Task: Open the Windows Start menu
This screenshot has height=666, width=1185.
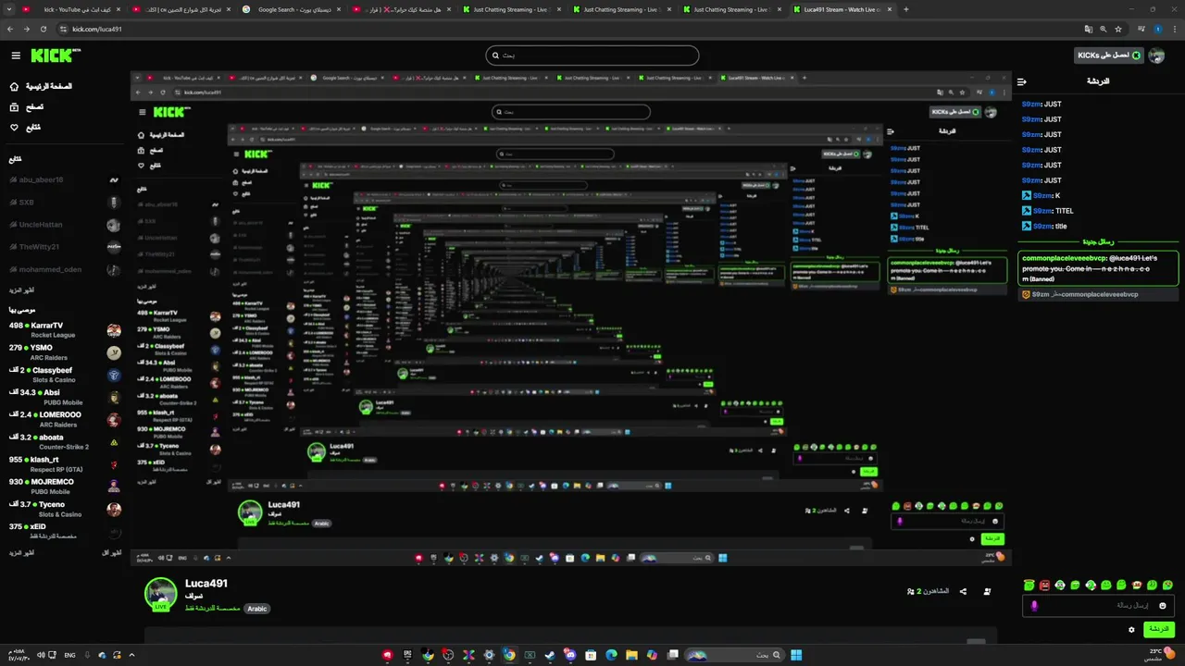Action: [796, 655]
